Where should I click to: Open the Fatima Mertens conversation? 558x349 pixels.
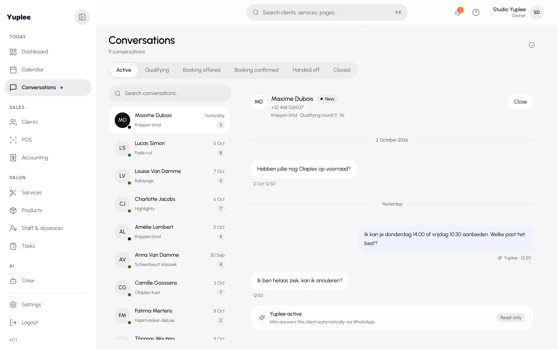tap(170, 316)
